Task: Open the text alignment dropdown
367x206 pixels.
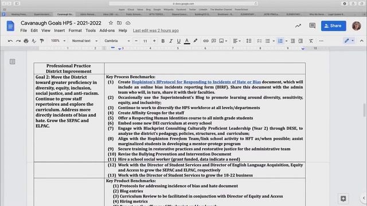Action: (237, 41)
